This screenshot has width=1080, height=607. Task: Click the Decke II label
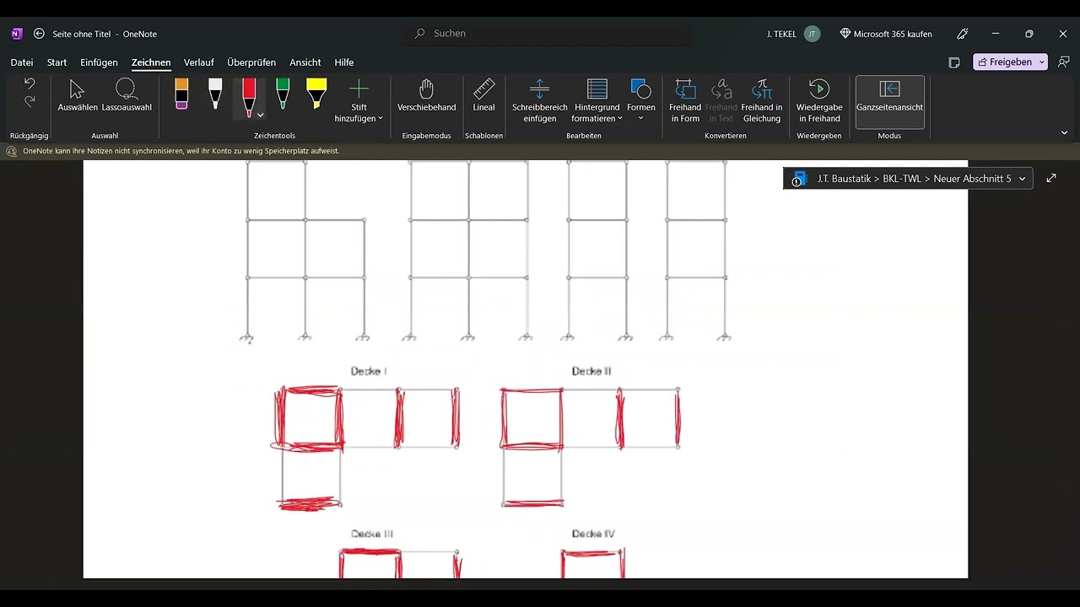(591, 371)
